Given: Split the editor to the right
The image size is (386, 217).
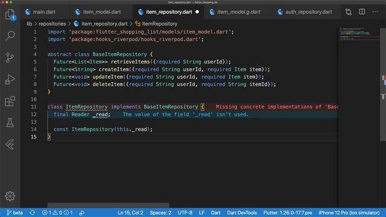Looking at the screenshot, I should [362, 12].
